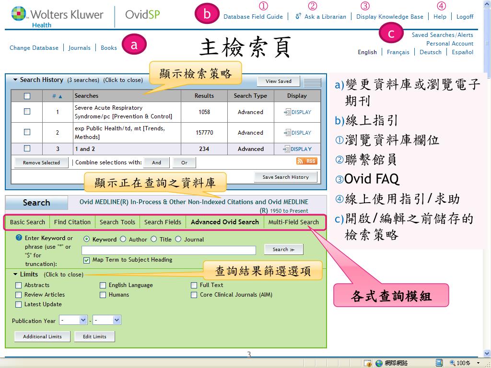Click the blue help icon beside Enter Keyword

click(x=19, y=238)
